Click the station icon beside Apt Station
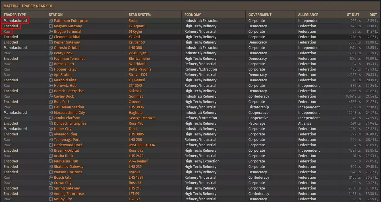The width and height of the screenshot is (381, 202). 51,75
